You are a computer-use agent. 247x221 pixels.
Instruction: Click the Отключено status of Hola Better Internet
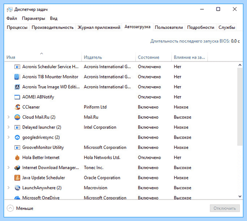(149, 158)
